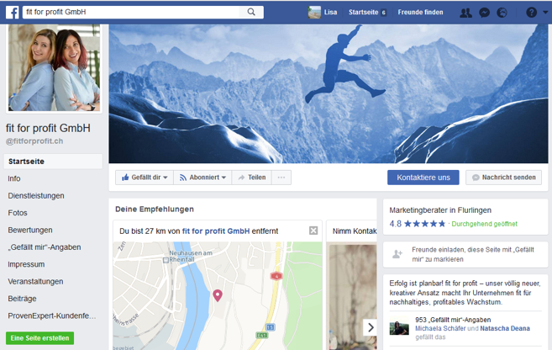Open the ProvenExpert-Kundenfe... tab

[52, 316]
